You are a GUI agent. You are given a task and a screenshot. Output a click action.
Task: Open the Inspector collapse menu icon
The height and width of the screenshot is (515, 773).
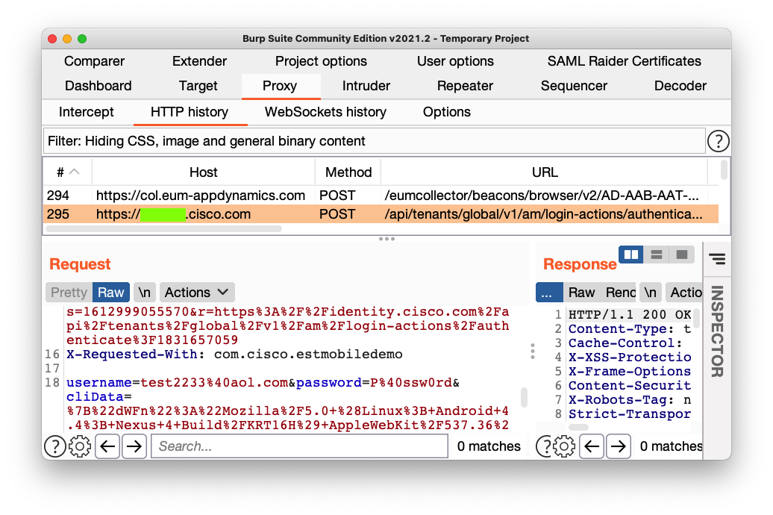pyautogui.click(x=717, y=258)
